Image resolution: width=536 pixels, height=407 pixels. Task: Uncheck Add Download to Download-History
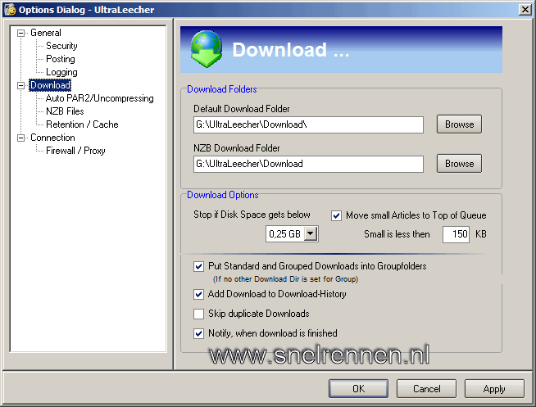pos(198,294)
